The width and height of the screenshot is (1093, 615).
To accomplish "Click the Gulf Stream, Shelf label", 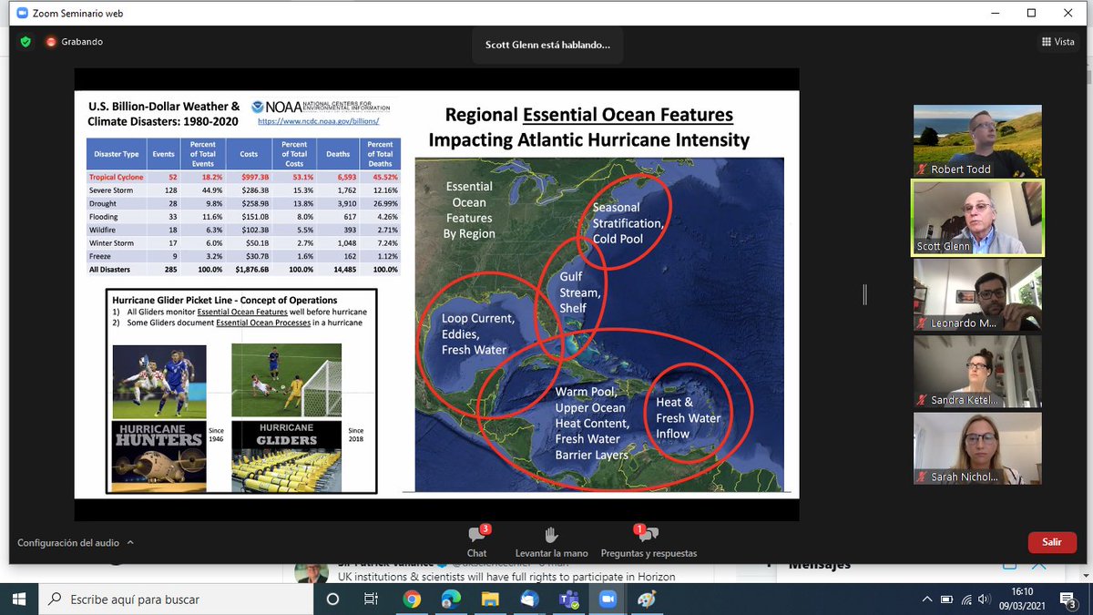I will [580, 292].
